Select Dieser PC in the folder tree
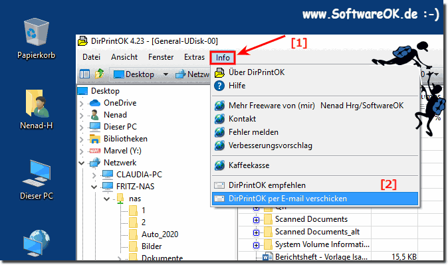Screen dimensions: 448x265 pos(120,127)
